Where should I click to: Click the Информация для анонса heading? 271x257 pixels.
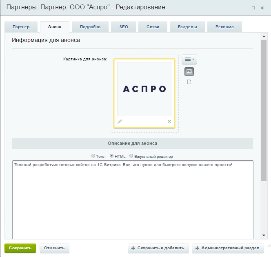click(46, 40)
